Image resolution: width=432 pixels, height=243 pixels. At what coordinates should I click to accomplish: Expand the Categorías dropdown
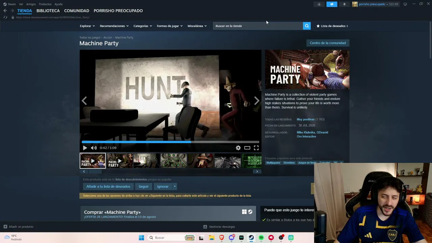142,26
